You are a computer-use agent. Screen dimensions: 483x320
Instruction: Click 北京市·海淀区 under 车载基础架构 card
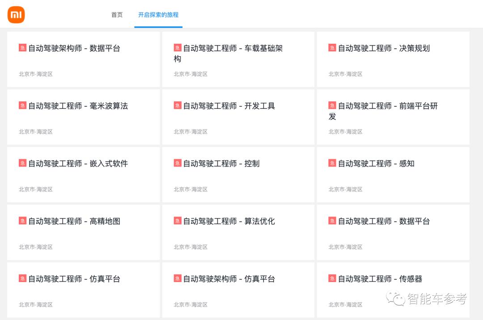pyautogui.click(x=191, y=74)
